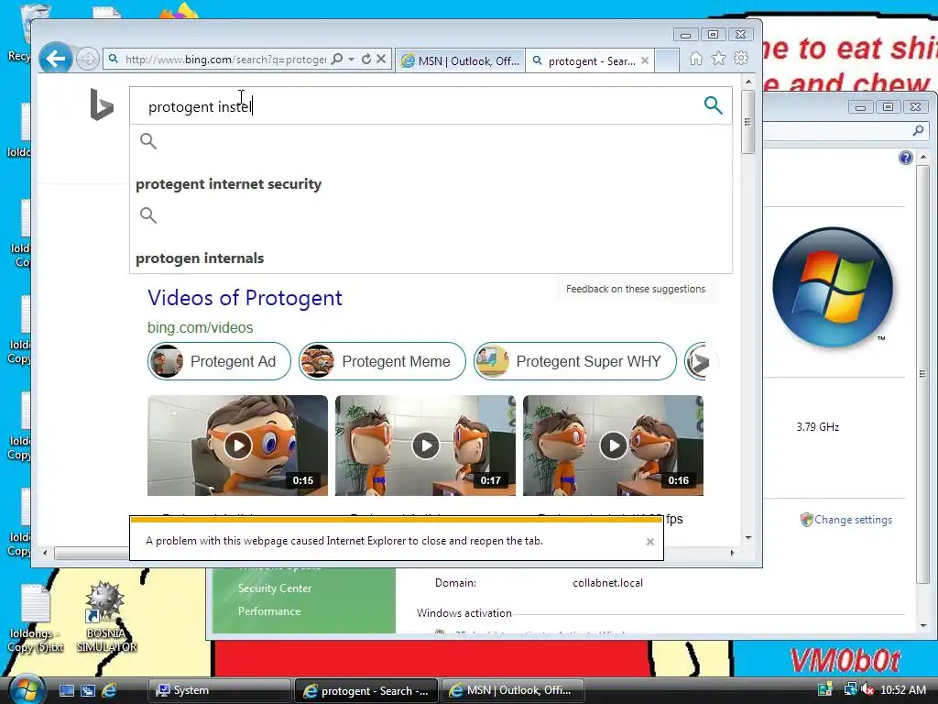Screen dimensions: 938x704
Task: Open the BOSNIA SIMULATOR desktop shortcut
Action: click(x=106, y=618)
